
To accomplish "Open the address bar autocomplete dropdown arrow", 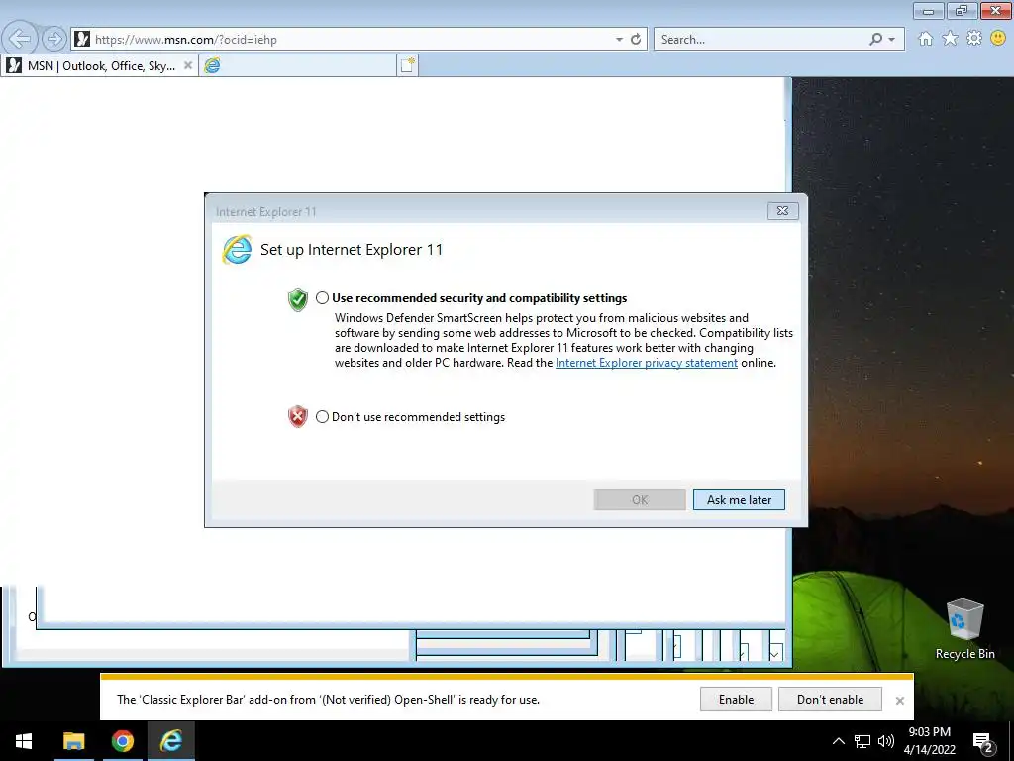I will point(619,40).
